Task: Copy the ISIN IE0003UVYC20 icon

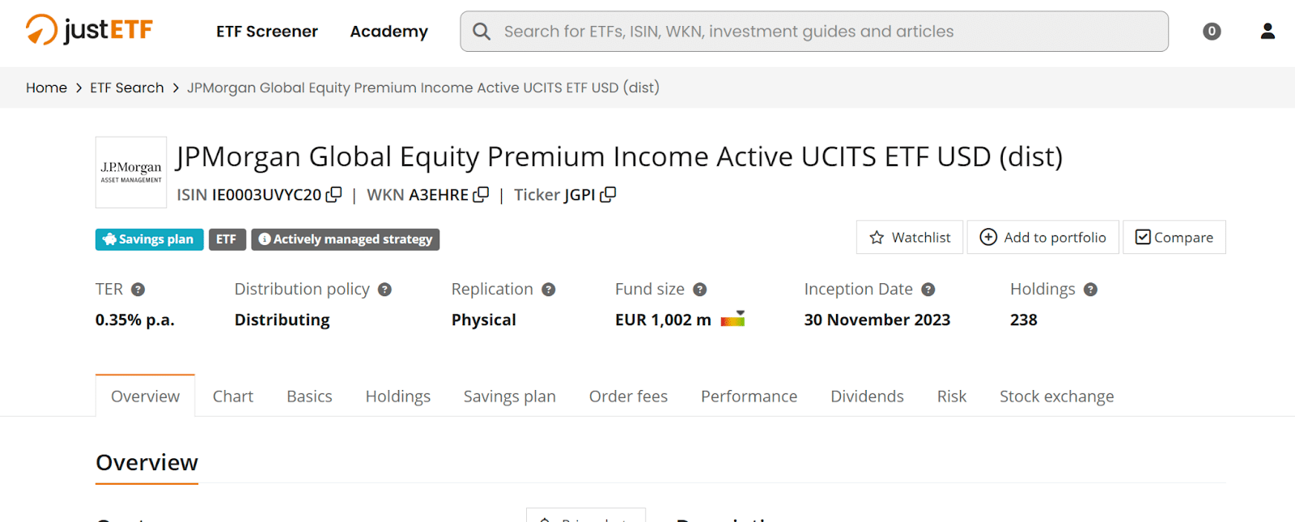Action: coord(333,195)
